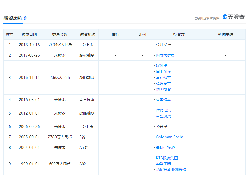
Task: Click the 投资方 column header
Action: [x=179, y=34]
